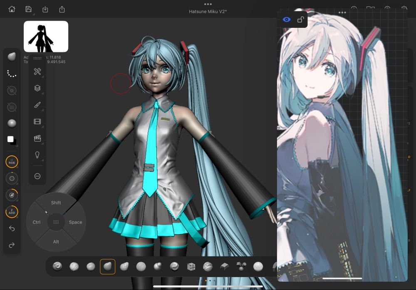
Task: Select the white fine-mesh sphere brush
Action: [x=258, y=266]
